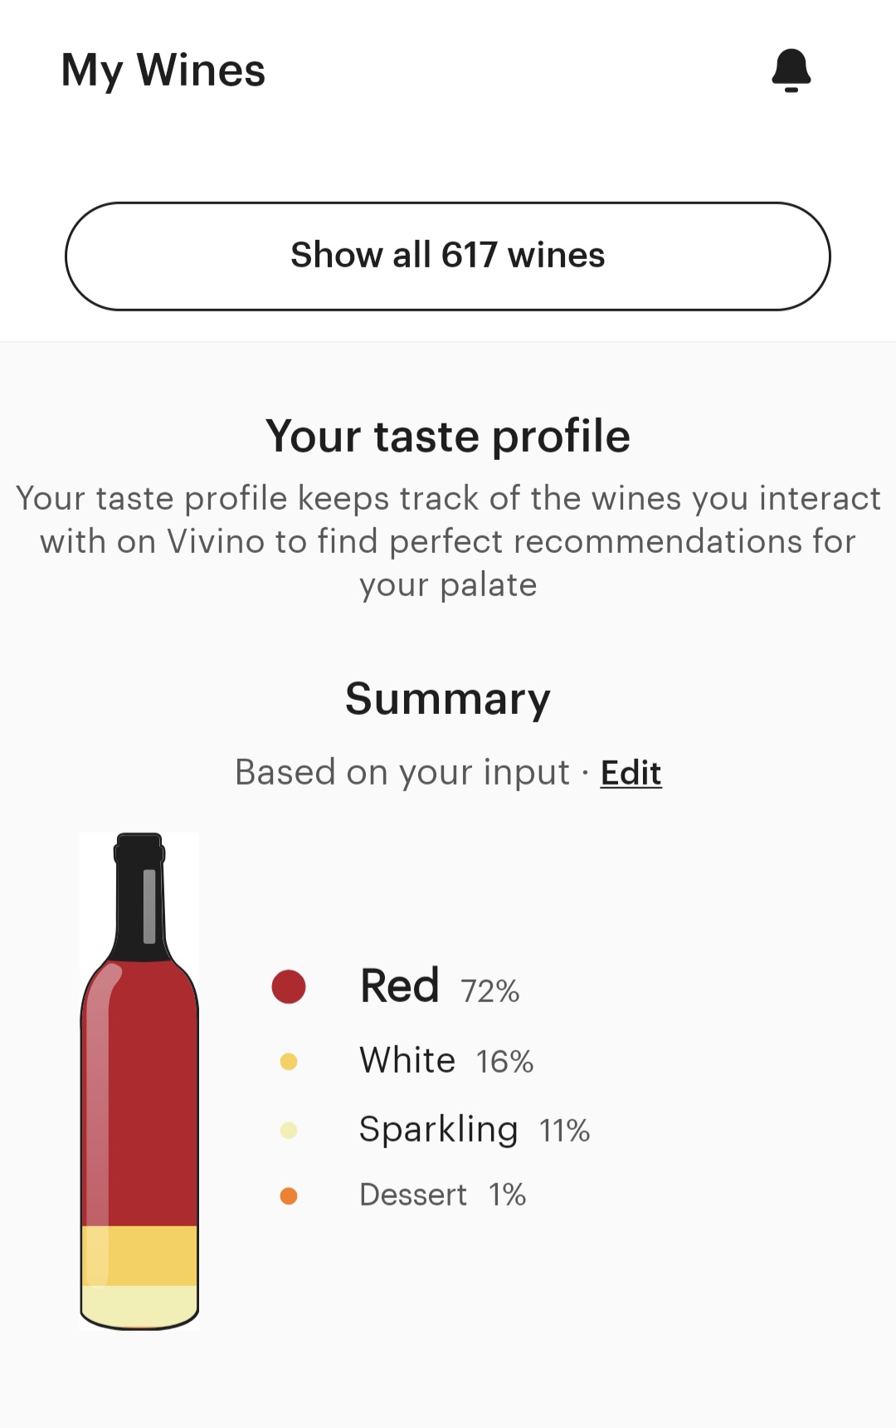The image size is (896, 1428).
Task: Tap the wine bottle illustration
Action: coord(139,1081)
